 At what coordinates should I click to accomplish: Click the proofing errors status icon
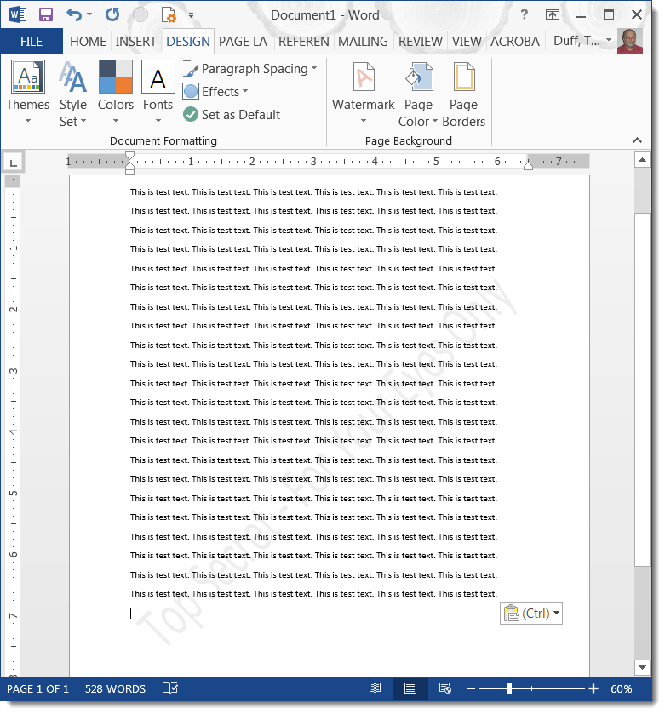coord(169,688)
